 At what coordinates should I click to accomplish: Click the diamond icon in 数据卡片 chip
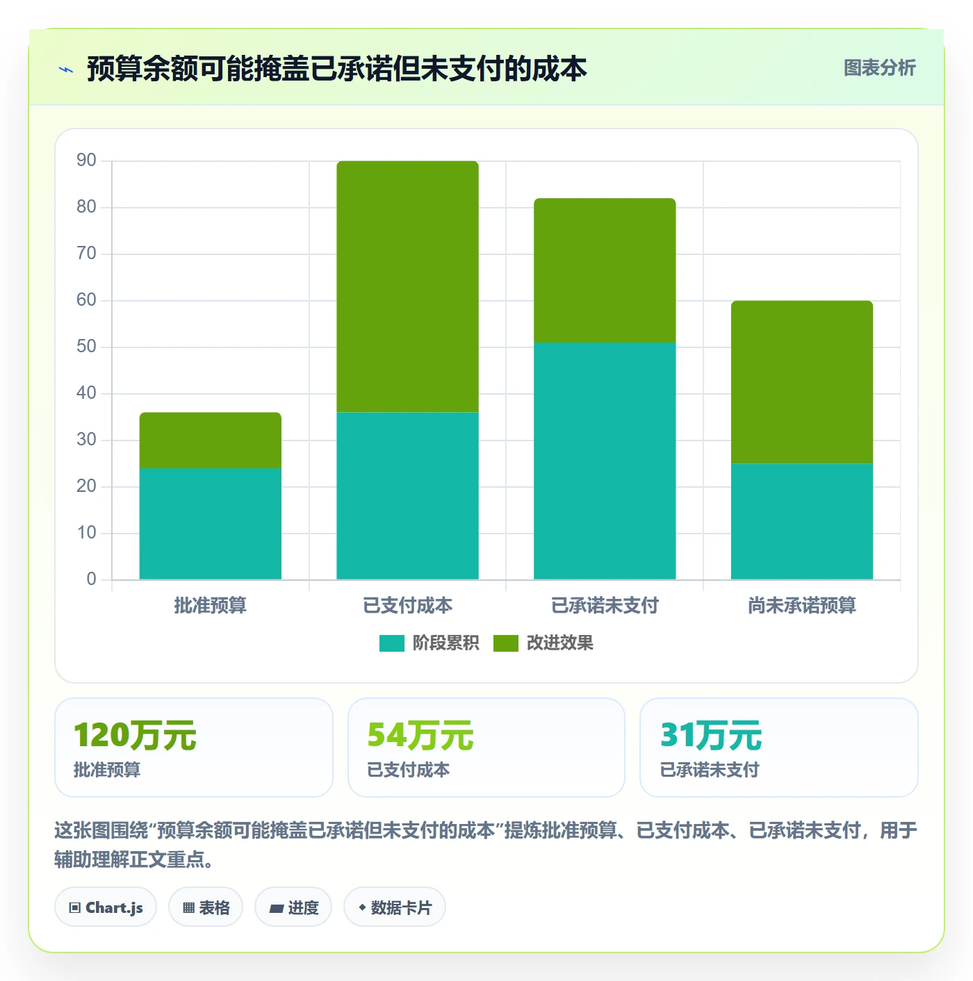coord(362,907)
